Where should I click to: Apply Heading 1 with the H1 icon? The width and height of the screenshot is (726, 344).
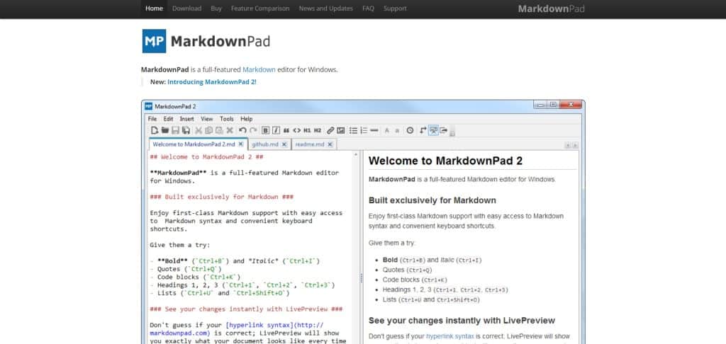coord(307,130)
